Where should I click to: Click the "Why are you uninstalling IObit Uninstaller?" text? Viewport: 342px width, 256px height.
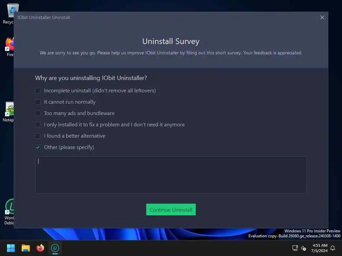91,78
